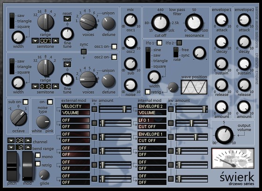This screenshot has width=262, height=191.
Task: Open the VELOCITY external mod source selector
Action: [75, 106]
